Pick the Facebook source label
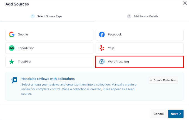This screenshot has width=189, height=120. pyautogui.click(x=115, y=35)
